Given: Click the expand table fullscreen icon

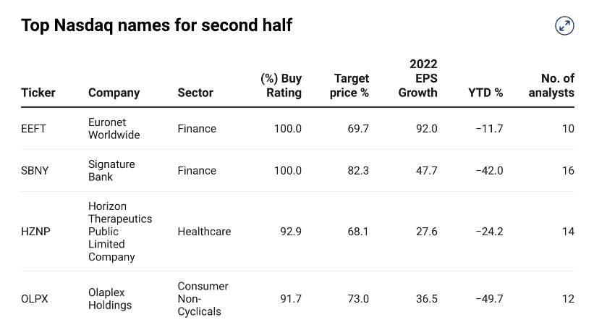Looking at the screenshot, I should [564, 26].
